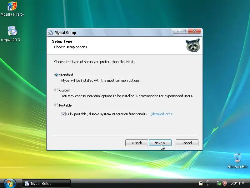Click the Back button
This screenshot has height=188, width=250.
point(137,143)
